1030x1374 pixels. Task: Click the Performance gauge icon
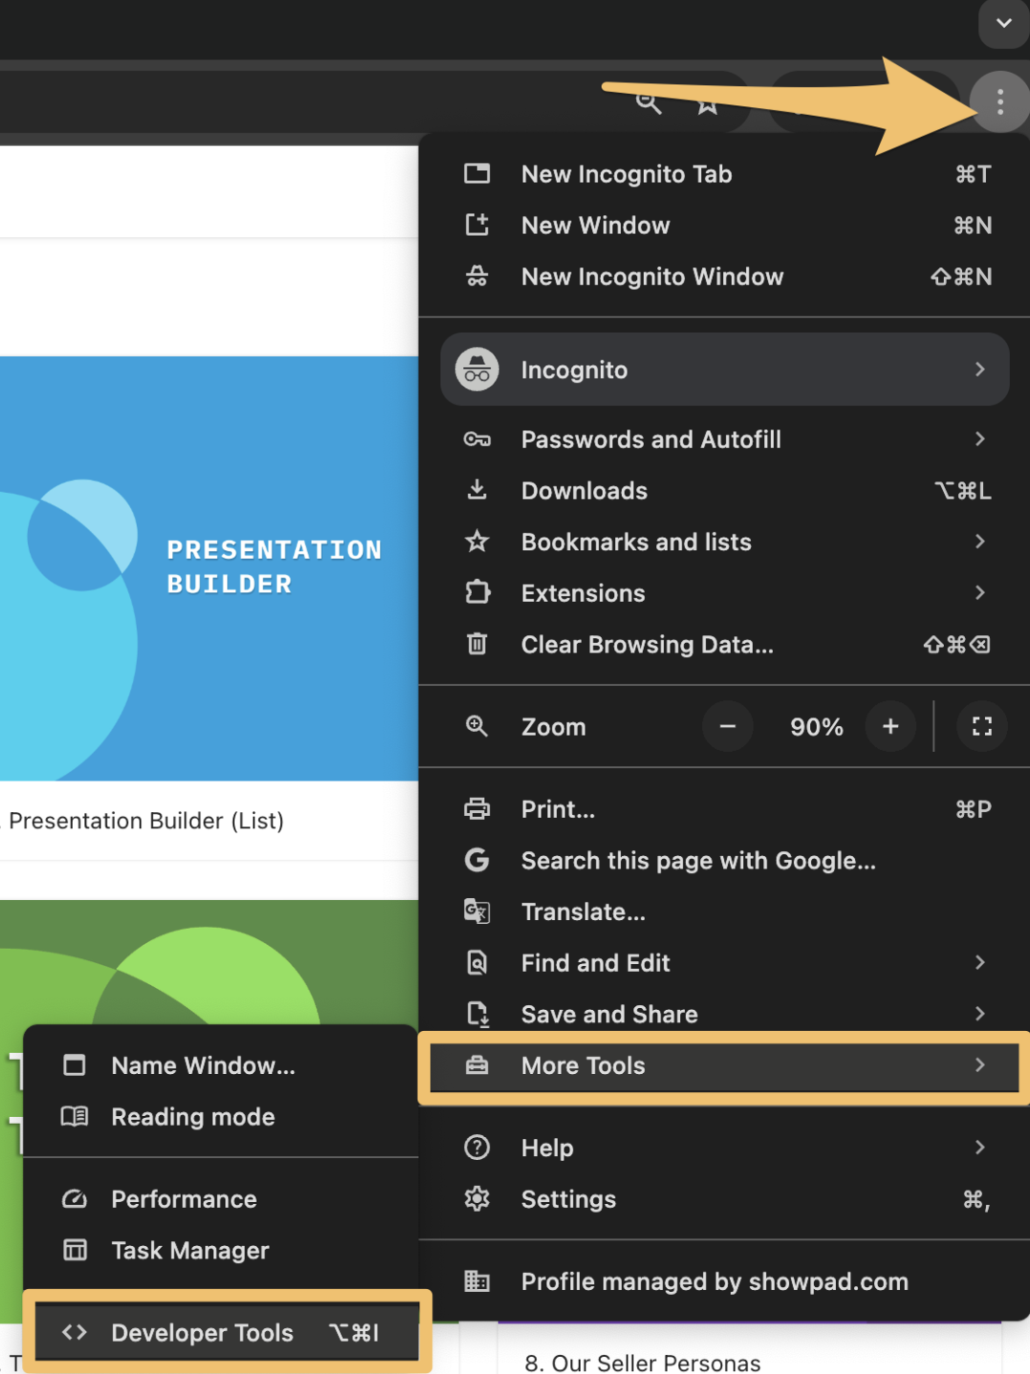pos(75,1198)
